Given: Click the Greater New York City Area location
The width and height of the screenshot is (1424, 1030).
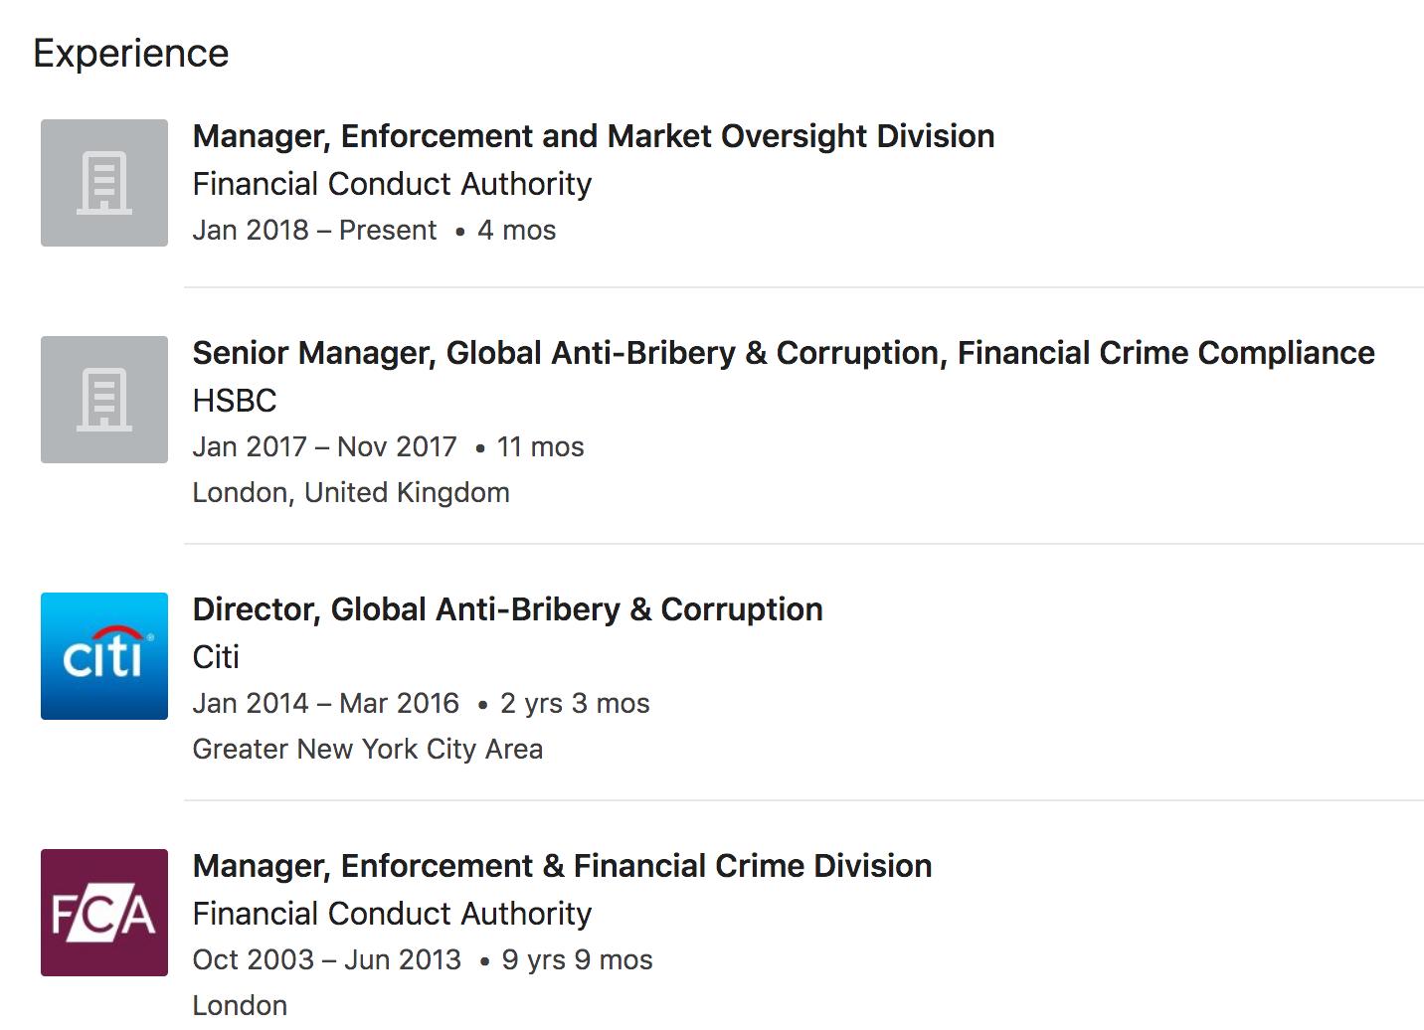Looking at the screenshot, I should [x=368, y=750].
